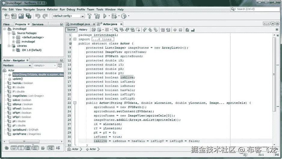Click the Redo arrow icon
This screenshot has height=159, width=282.
(x=45, y=16)
